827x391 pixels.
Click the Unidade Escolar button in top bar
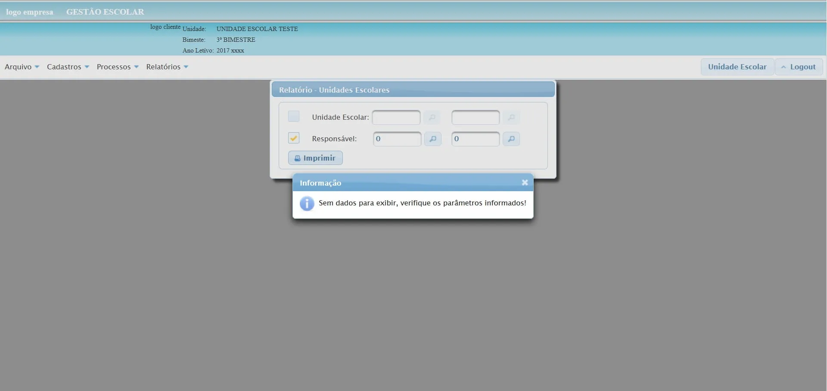click(x=737, y=67)
